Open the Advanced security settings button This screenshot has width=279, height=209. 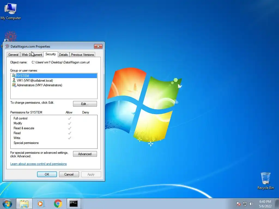coord(85,154)
